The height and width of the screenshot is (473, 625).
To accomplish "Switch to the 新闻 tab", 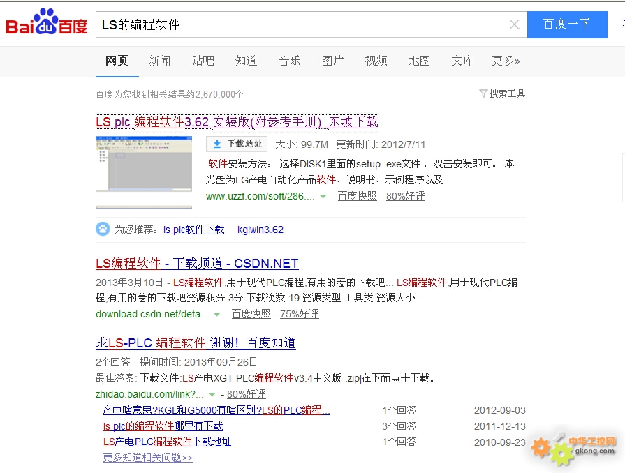I will 159,61.
